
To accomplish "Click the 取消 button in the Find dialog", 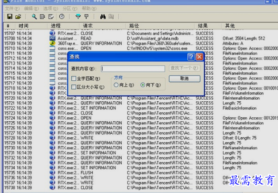I will [x=185, y=78].
